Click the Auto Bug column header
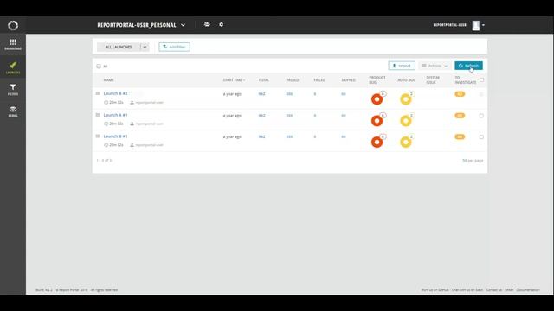The image size is (554, 311). tap(406, 80)
